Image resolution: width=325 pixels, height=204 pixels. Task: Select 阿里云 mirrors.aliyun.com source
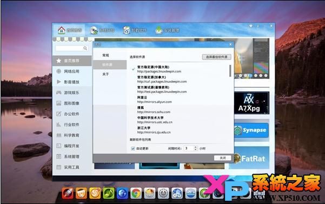pos(155,100)
